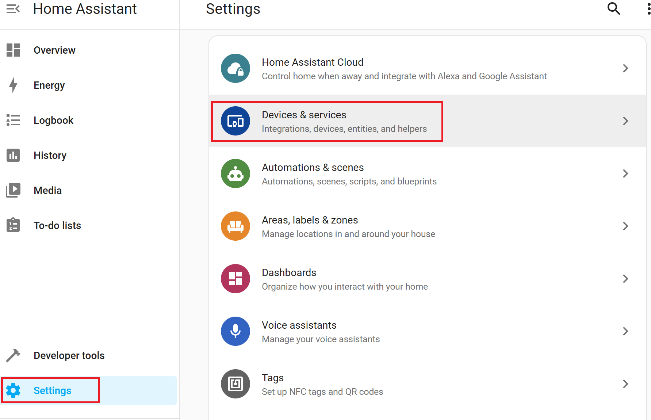Open Overview in the sidebar
This screenshot has height=420, width=651.
54,50
